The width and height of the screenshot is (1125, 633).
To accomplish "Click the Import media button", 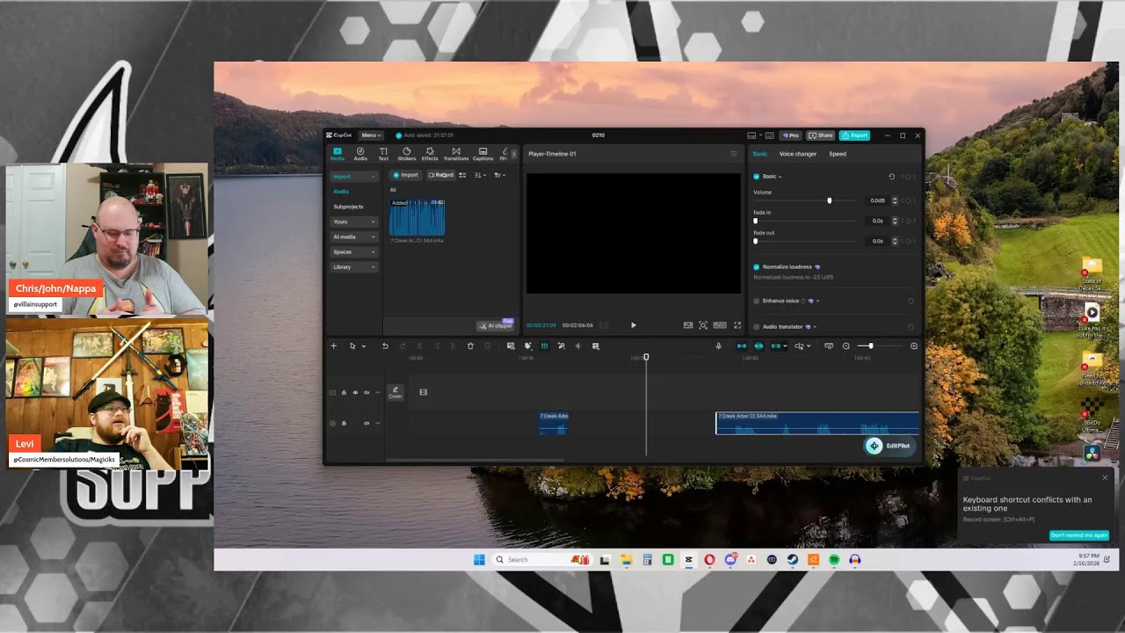I will point(406,175).
